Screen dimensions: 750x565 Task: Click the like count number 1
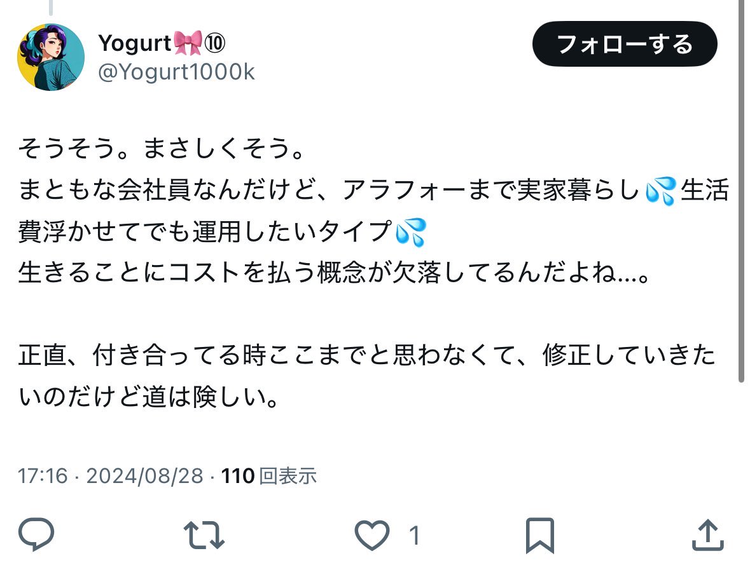(x=414, y=535)
